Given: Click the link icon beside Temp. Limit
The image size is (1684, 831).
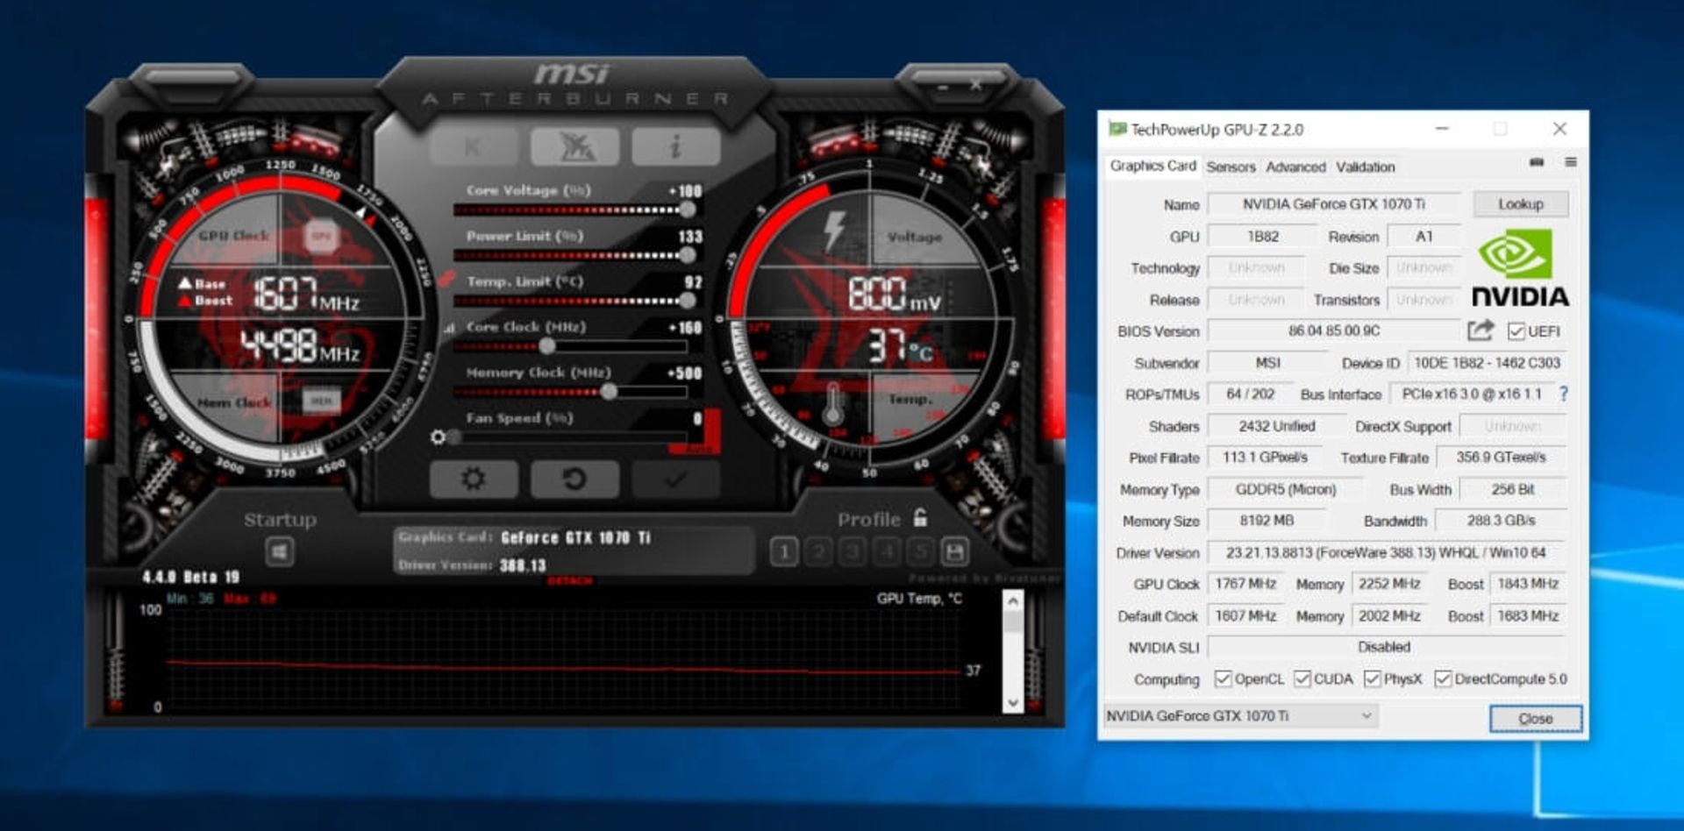Looking at the screenshot, I should pyautogui.click(x=447, y=281).
